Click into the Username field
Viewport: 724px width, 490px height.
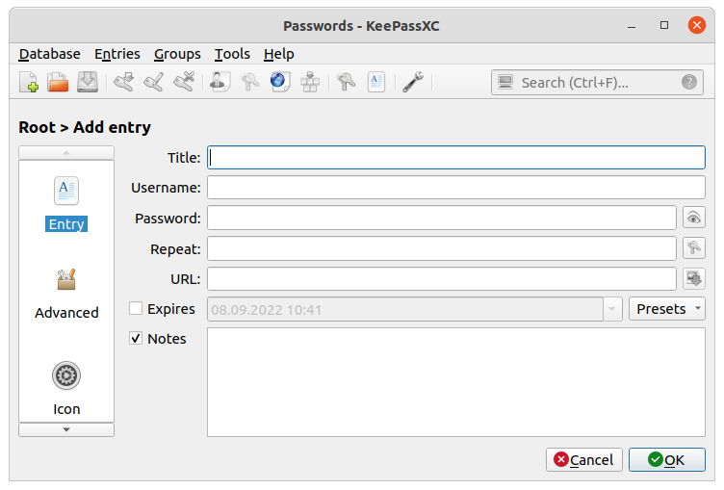[455, 188]
